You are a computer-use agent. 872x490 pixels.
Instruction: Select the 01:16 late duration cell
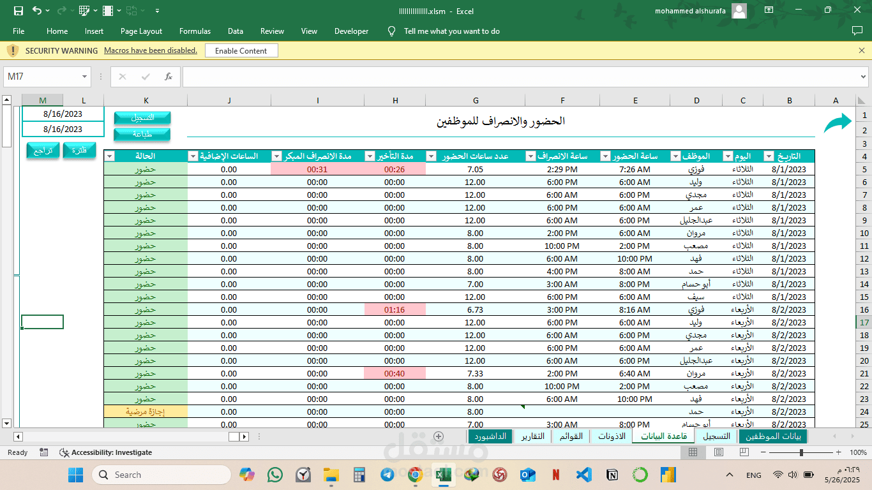tap(395, 309)
